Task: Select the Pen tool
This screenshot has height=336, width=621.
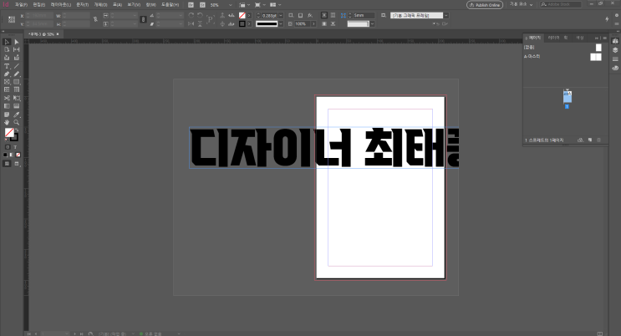Action: pos(7,74)
